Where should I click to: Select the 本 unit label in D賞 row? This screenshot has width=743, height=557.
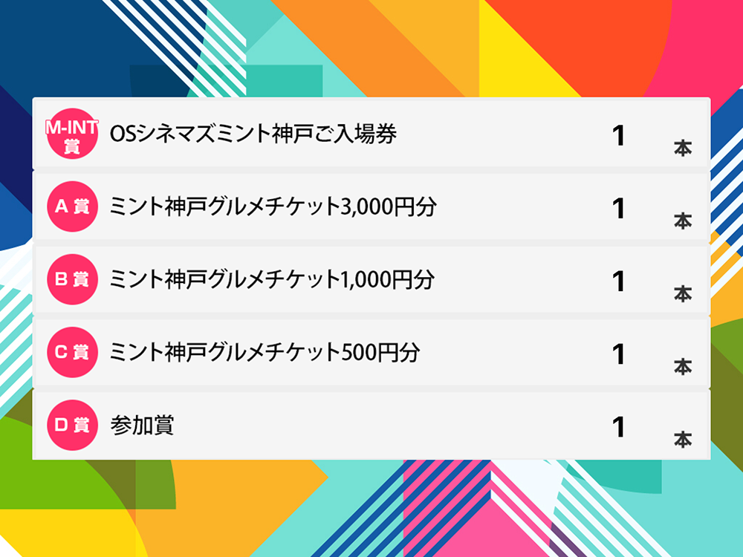click(683, 440)
